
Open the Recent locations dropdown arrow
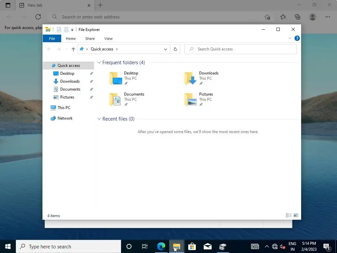pos(66,49)
